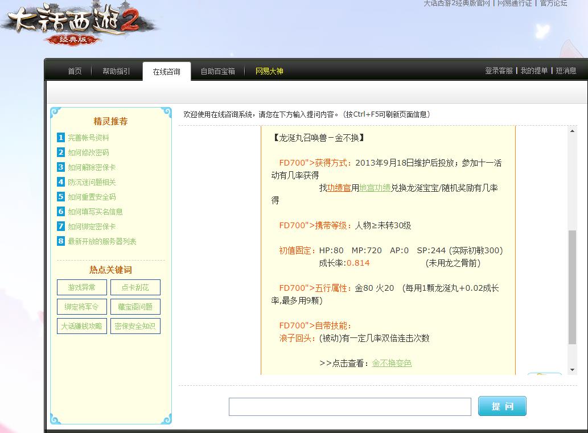Open 如何重置安全码 recommendation

pos(92,197)
